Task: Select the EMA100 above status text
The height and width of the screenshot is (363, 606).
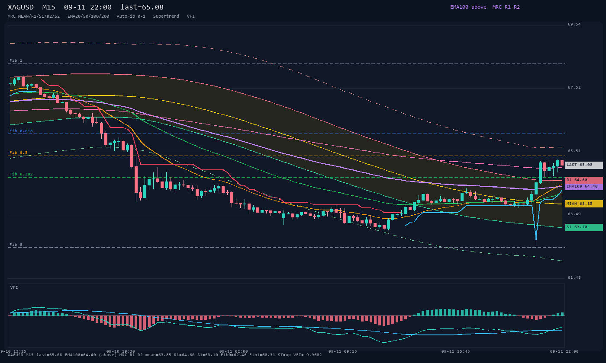Action: pyautogui.click(x=468, y=7)
